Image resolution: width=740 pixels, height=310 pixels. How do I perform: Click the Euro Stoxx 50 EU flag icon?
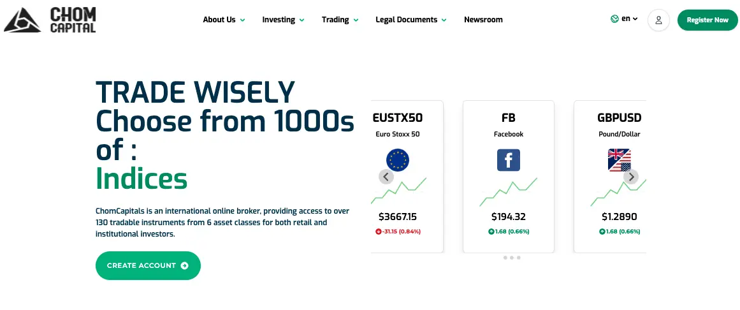tap(397, 159)
